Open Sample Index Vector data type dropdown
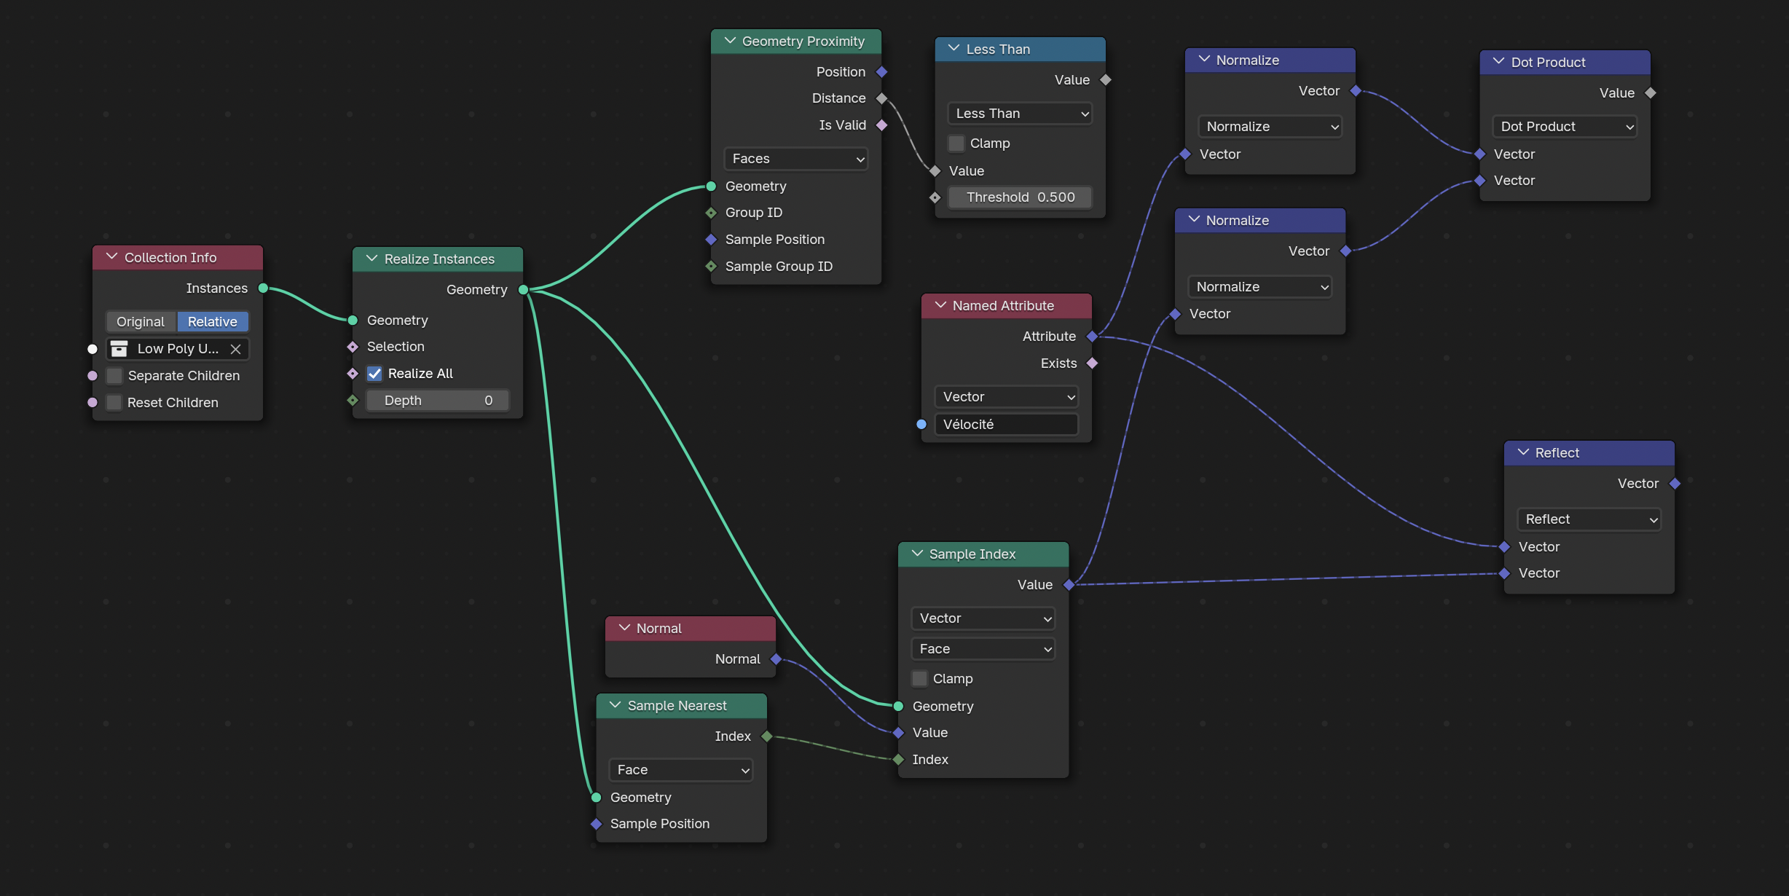Viewport: 1789px width, 896px height. pyautogui.click(x=983, y=618)
